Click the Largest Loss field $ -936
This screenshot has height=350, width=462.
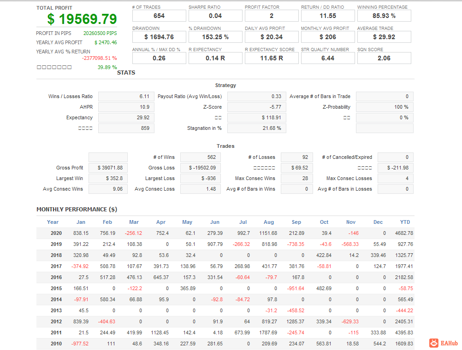[x=201, y=178]
